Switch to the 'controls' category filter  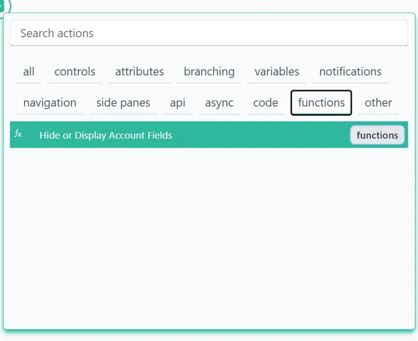click(74, 71)
